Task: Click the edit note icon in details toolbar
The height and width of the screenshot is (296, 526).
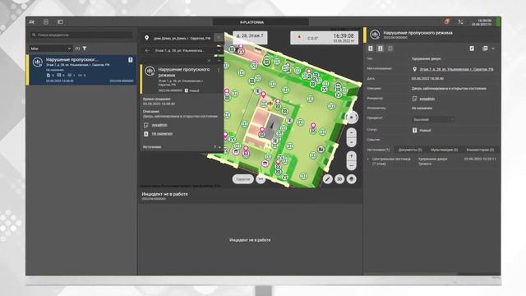Action: pos(472,49)
